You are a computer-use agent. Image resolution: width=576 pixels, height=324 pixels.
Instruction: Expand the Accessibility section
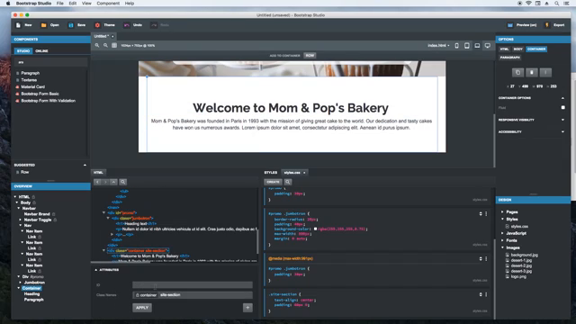pos(562,131)
